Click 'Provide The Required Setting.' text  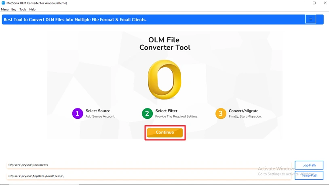[x=176, y=116]
